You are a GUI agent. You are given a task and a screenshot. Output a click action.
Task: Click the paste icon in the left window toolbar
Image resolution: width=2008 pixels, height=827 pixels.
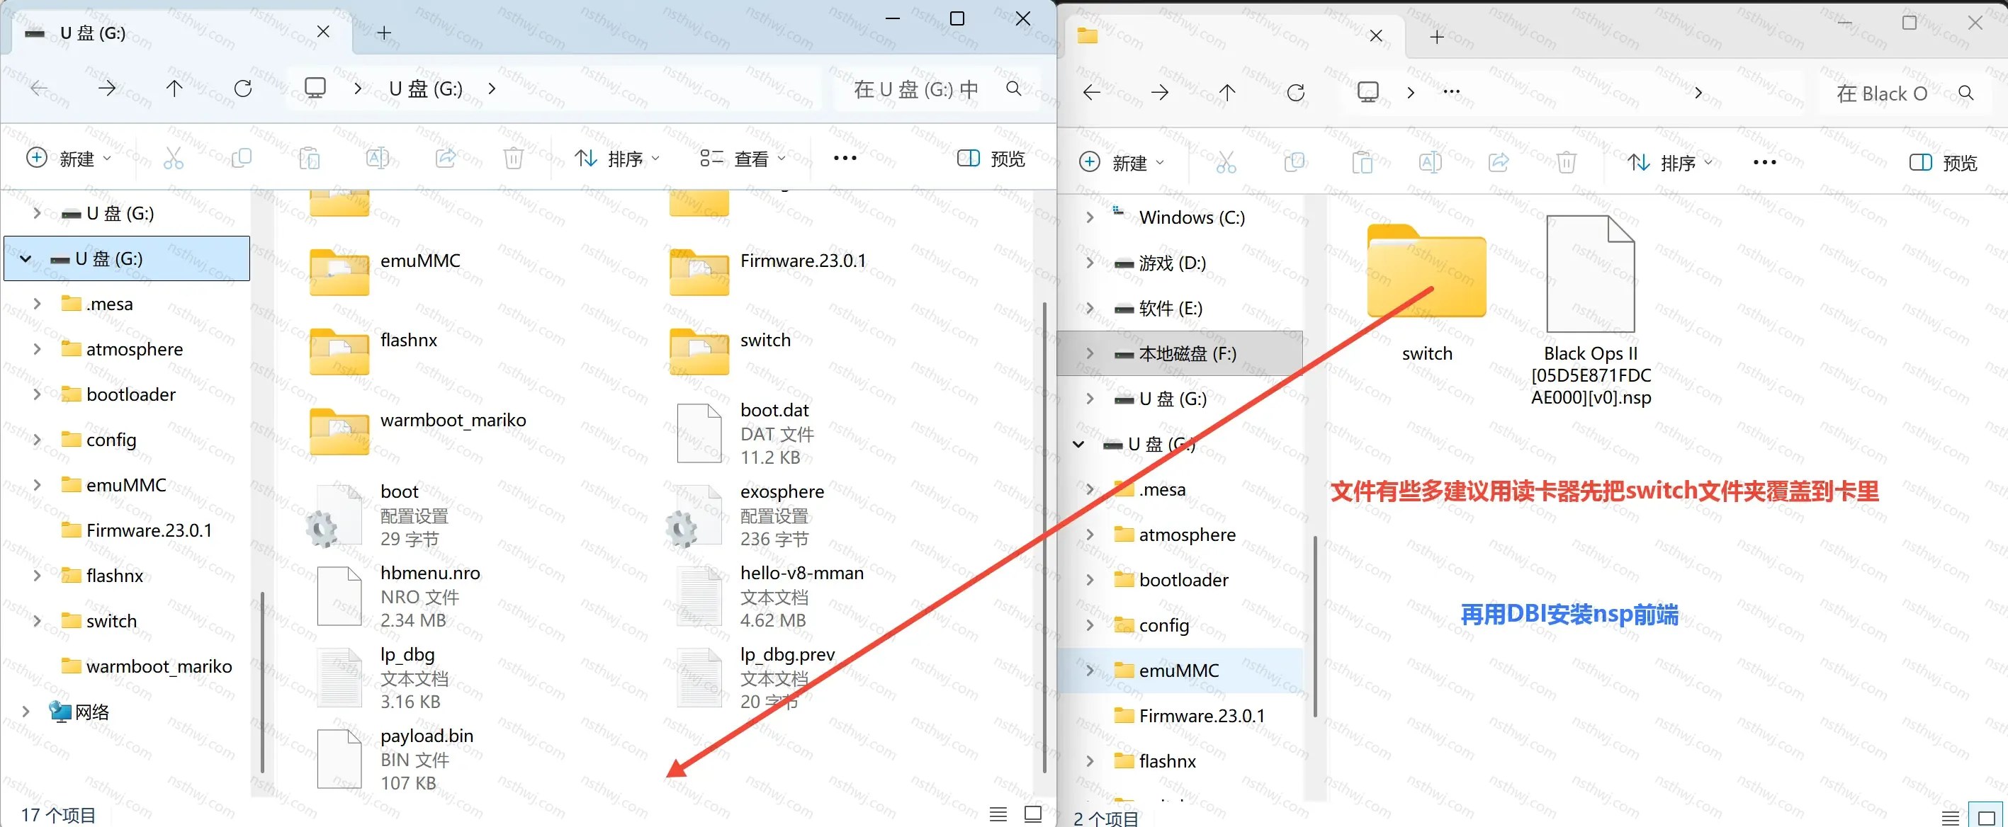click(310, 159)
